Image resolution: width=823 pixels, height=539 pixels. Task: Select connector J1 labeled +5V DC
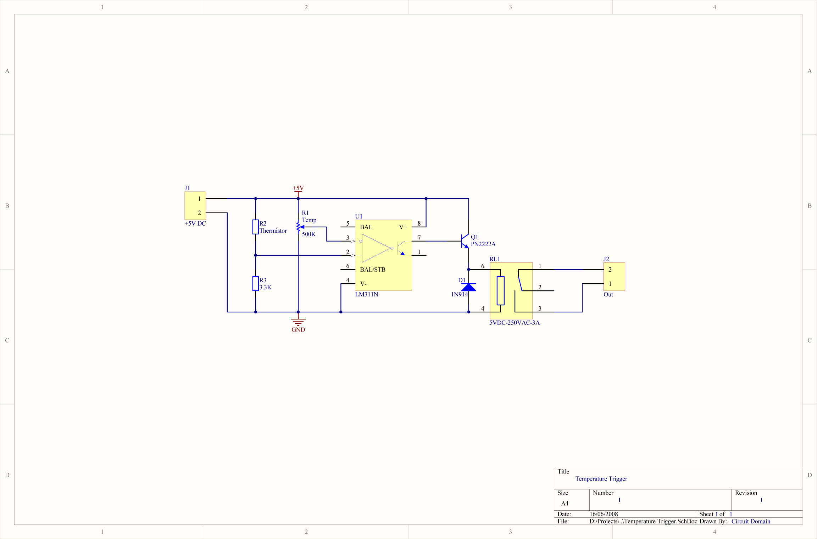coord(195,205)
